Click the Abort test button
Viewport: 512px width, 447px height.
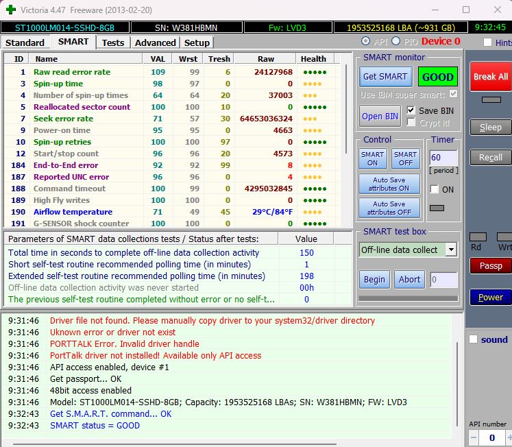(x=409, y=280)
